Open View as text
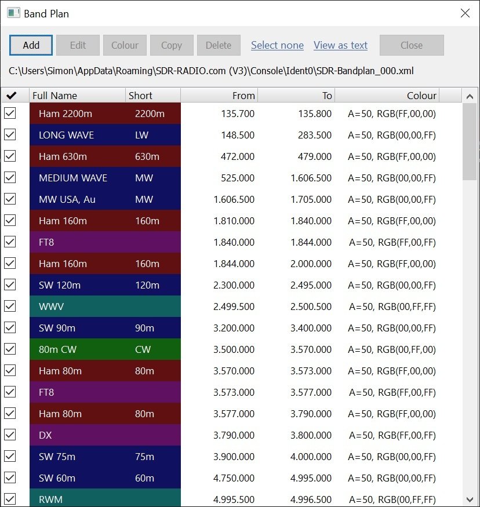 tap(340, 45)
